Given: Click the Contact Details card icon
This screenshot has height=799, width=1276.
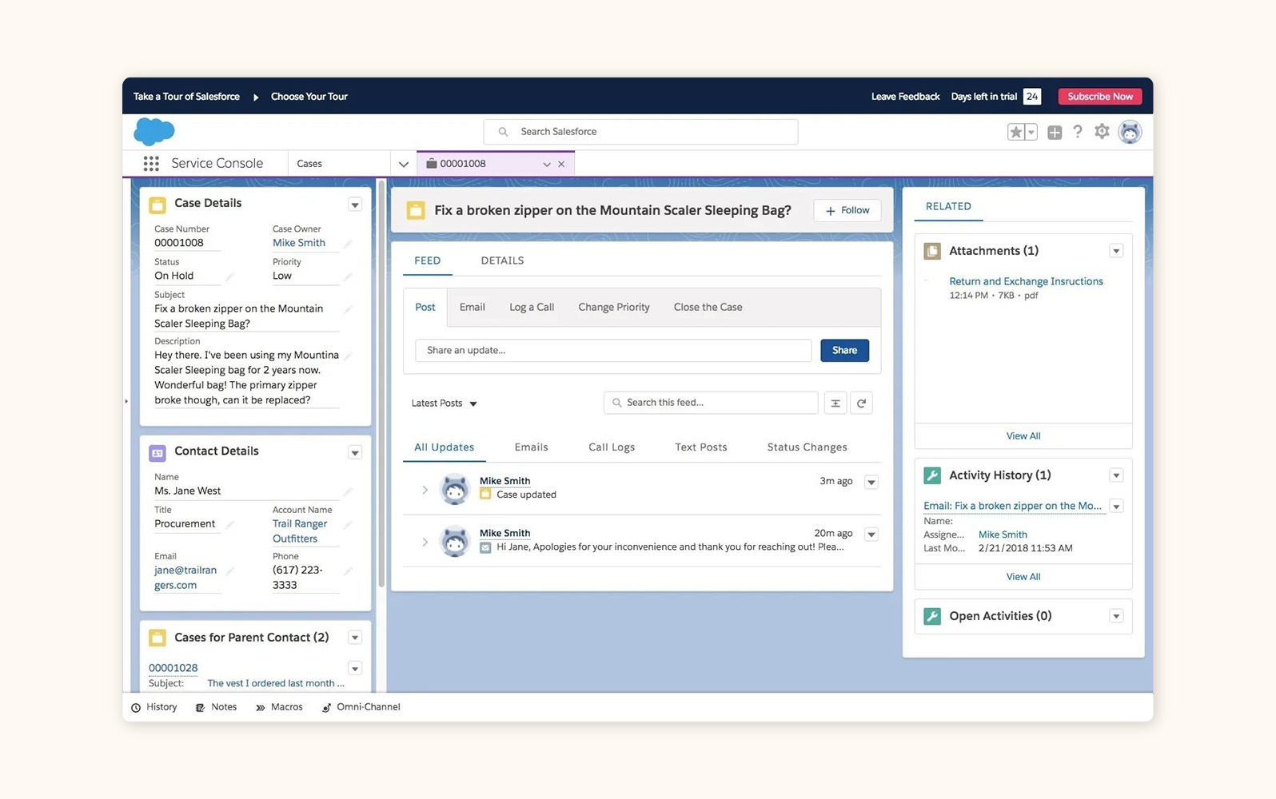Looking at the screenshot, I should [158, 453].
